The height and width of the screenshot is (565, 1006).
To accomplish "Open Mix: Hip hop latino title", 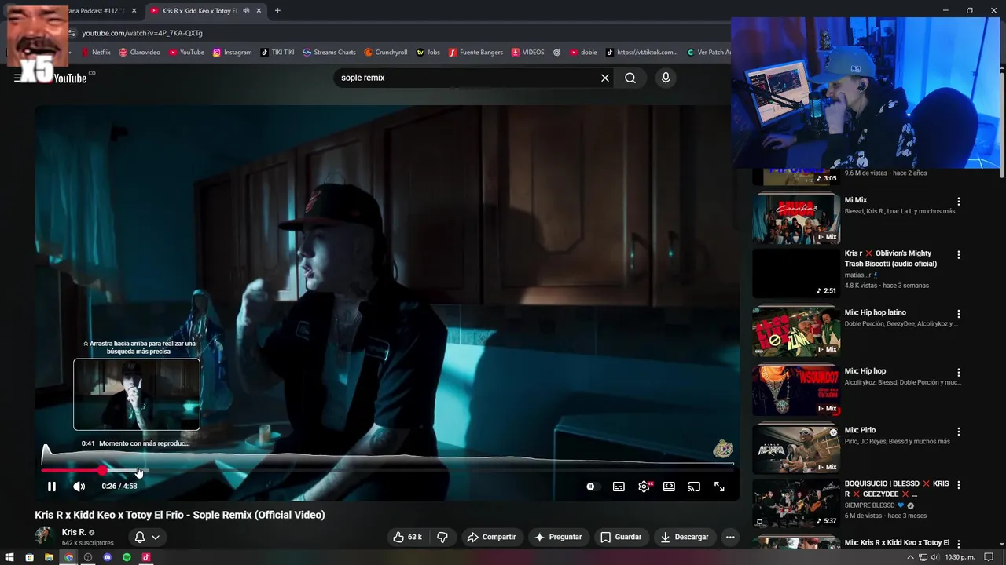I will pyautogui.click(x=875, y=312).
